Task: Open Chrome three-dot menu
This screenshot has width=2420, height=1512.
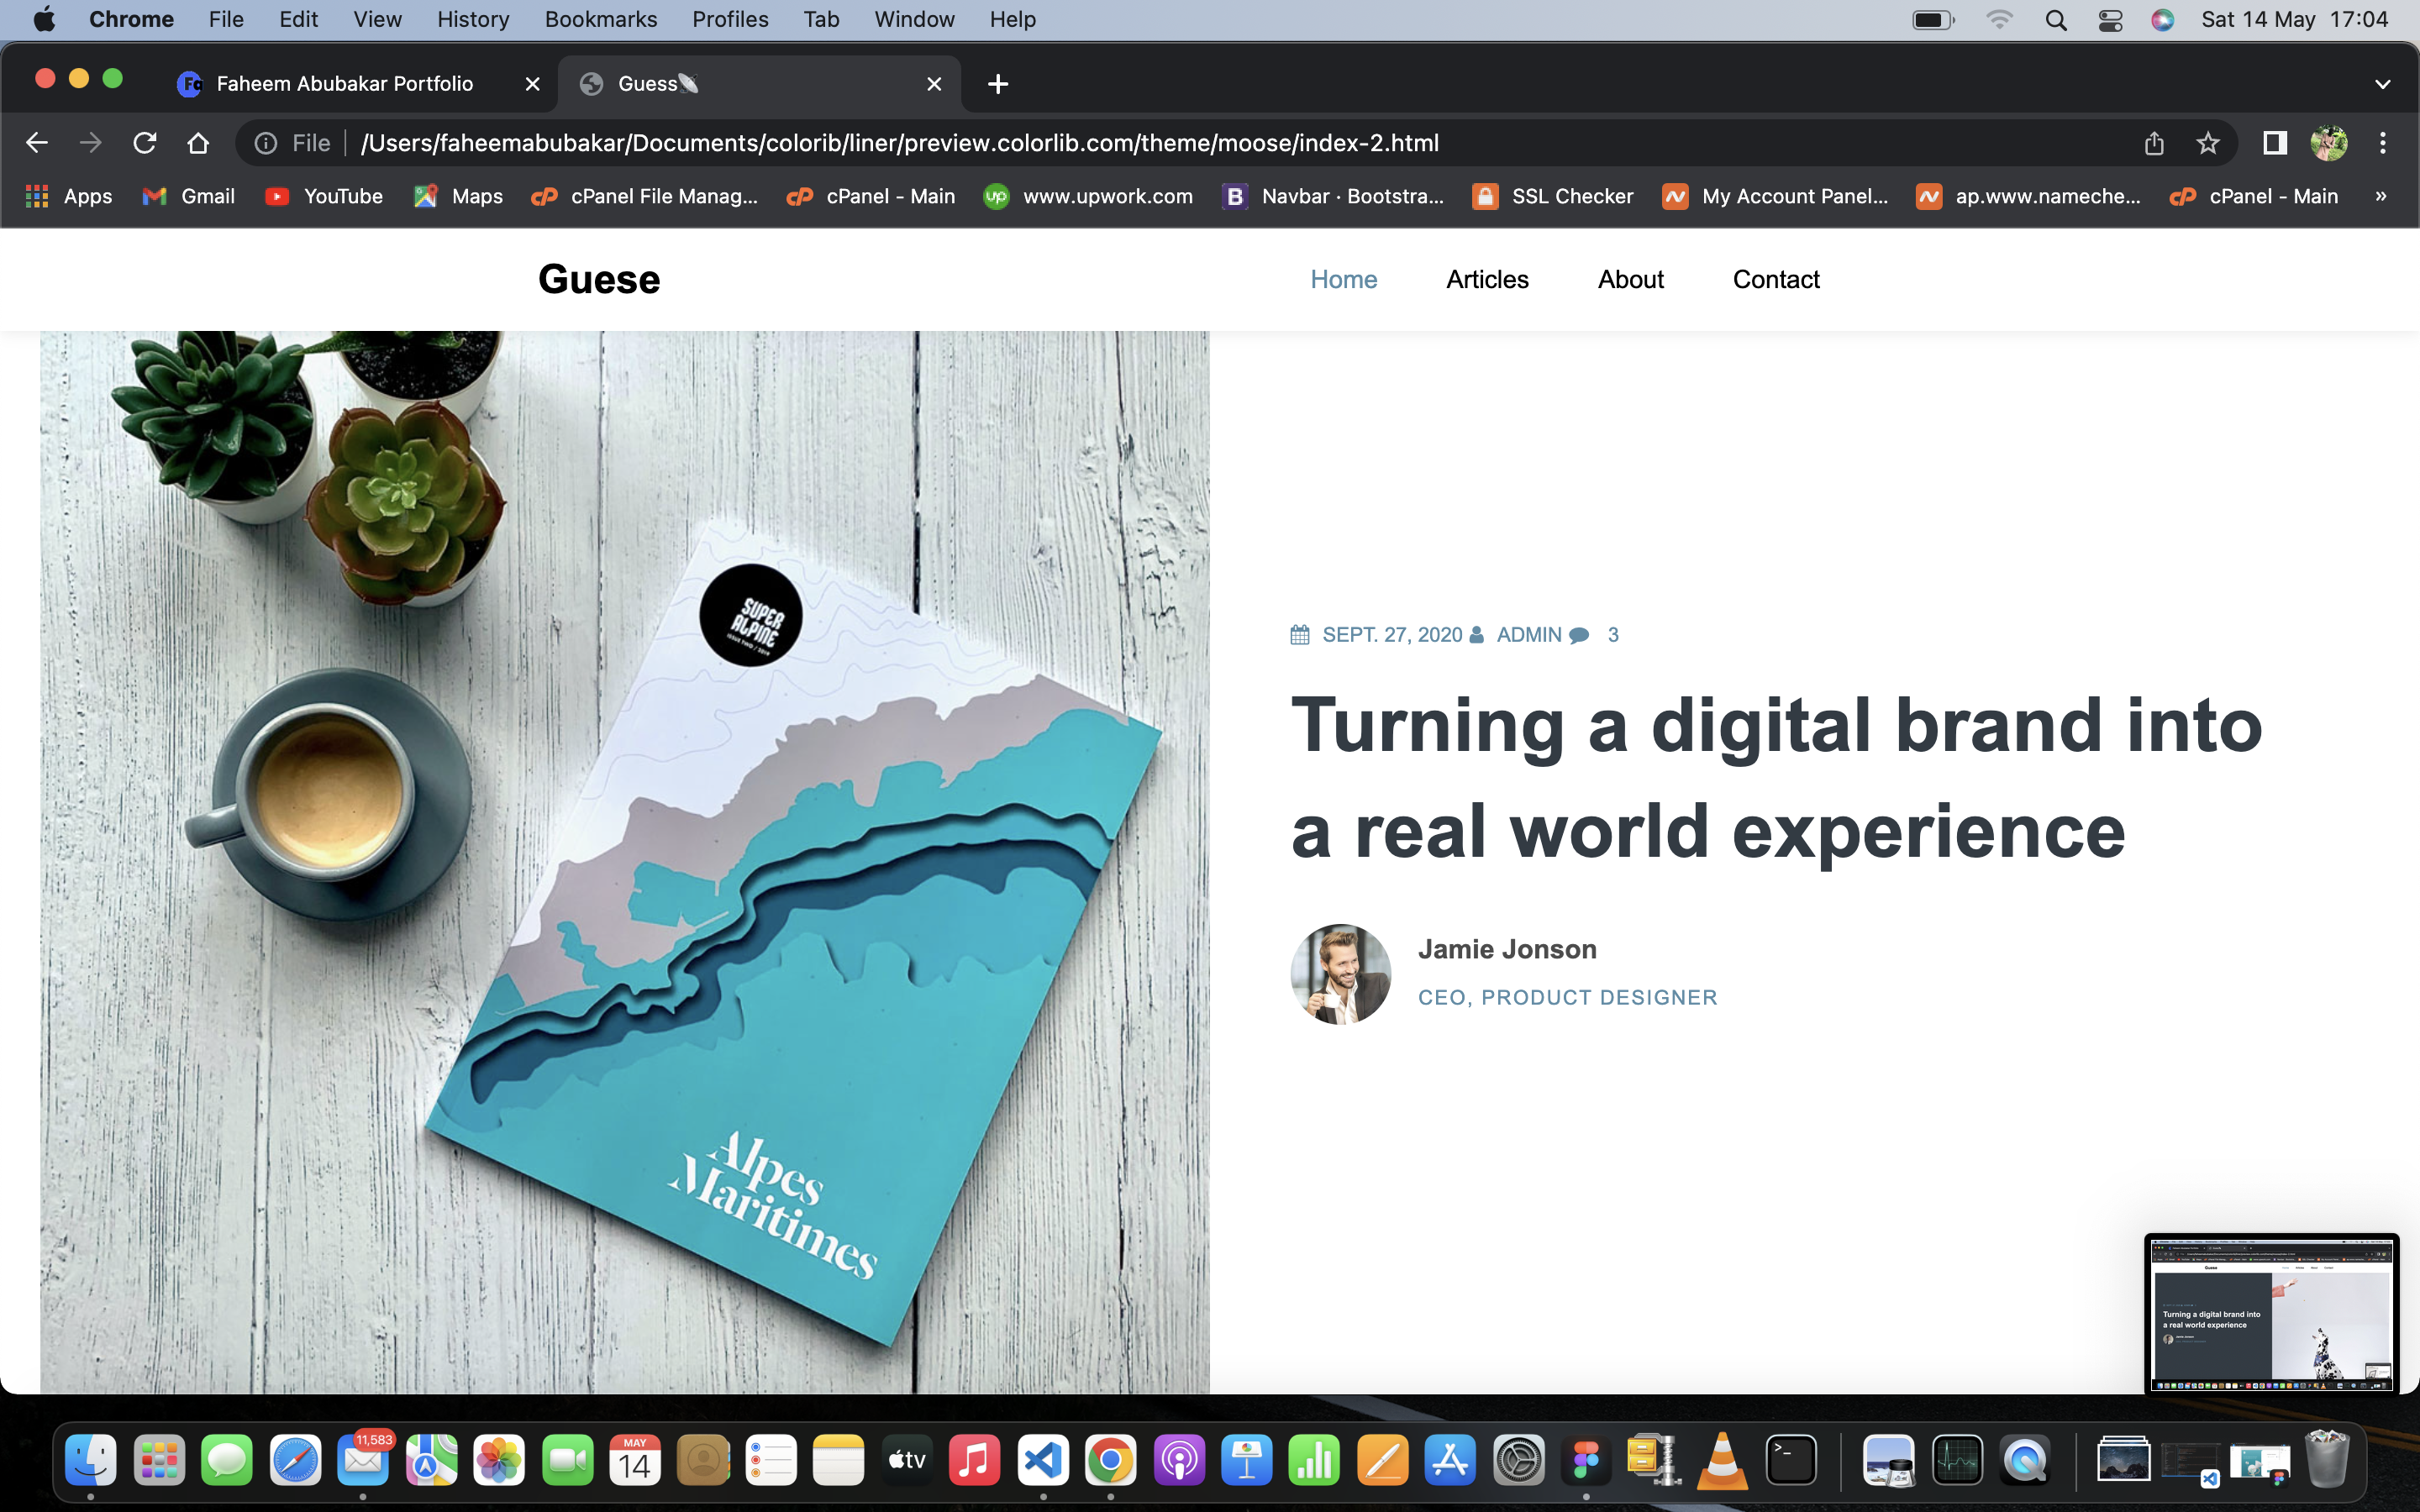Action: tap(2383, 143)
